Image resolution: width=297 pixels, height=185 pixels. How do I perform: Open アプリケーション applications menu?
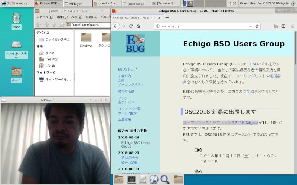(x=16, y=3)
